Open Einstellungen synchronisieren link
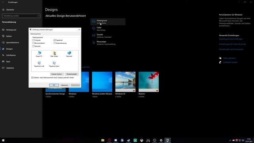The height and width of the screenshot is (143, 254). (x=231, y=49)
